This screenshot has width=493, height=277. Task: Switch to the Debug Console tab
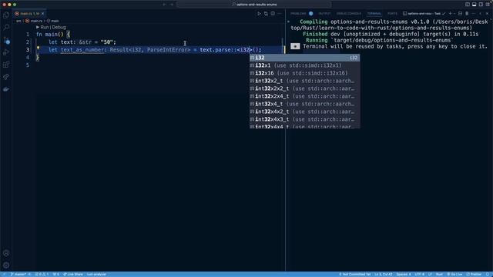(348, 14)
